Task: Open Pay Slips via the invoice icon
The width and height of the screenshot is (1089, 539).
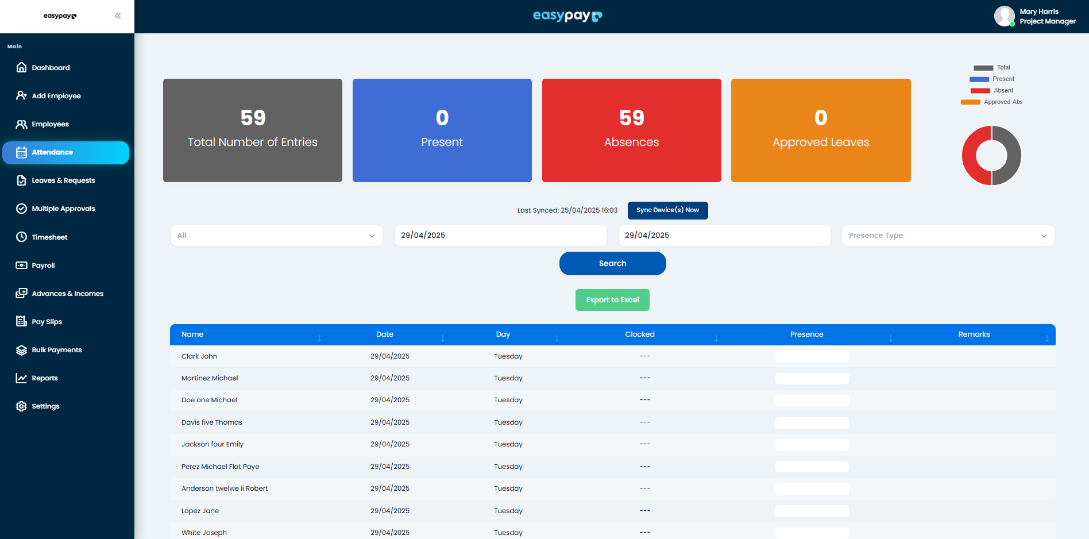Action: (21, 321)
